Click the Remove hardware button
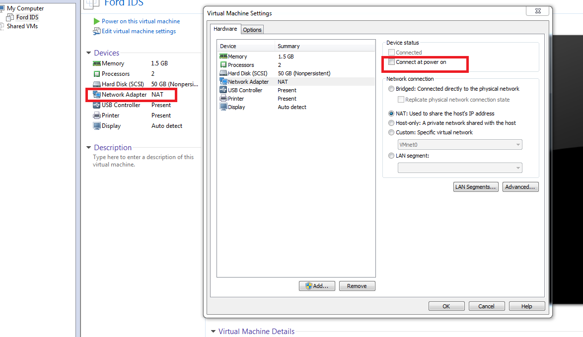The width and height of the screenshot is (583, 337). coord(357,286)
